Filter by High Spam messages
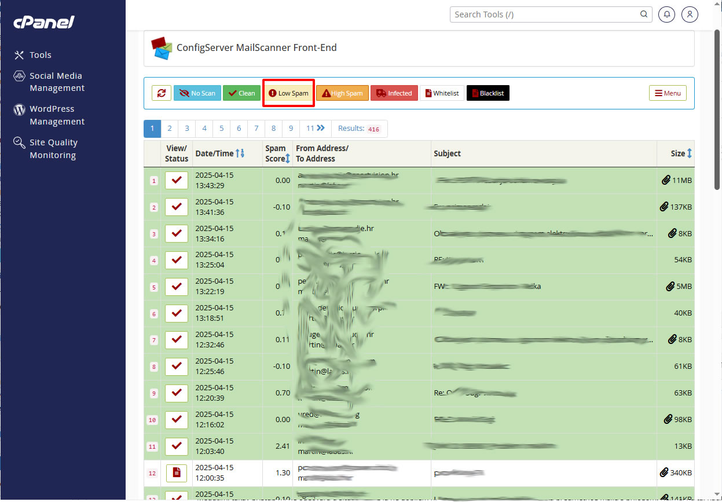Image resolution: width=722 pixels, height=502 pixels. (x=342, y=93)
